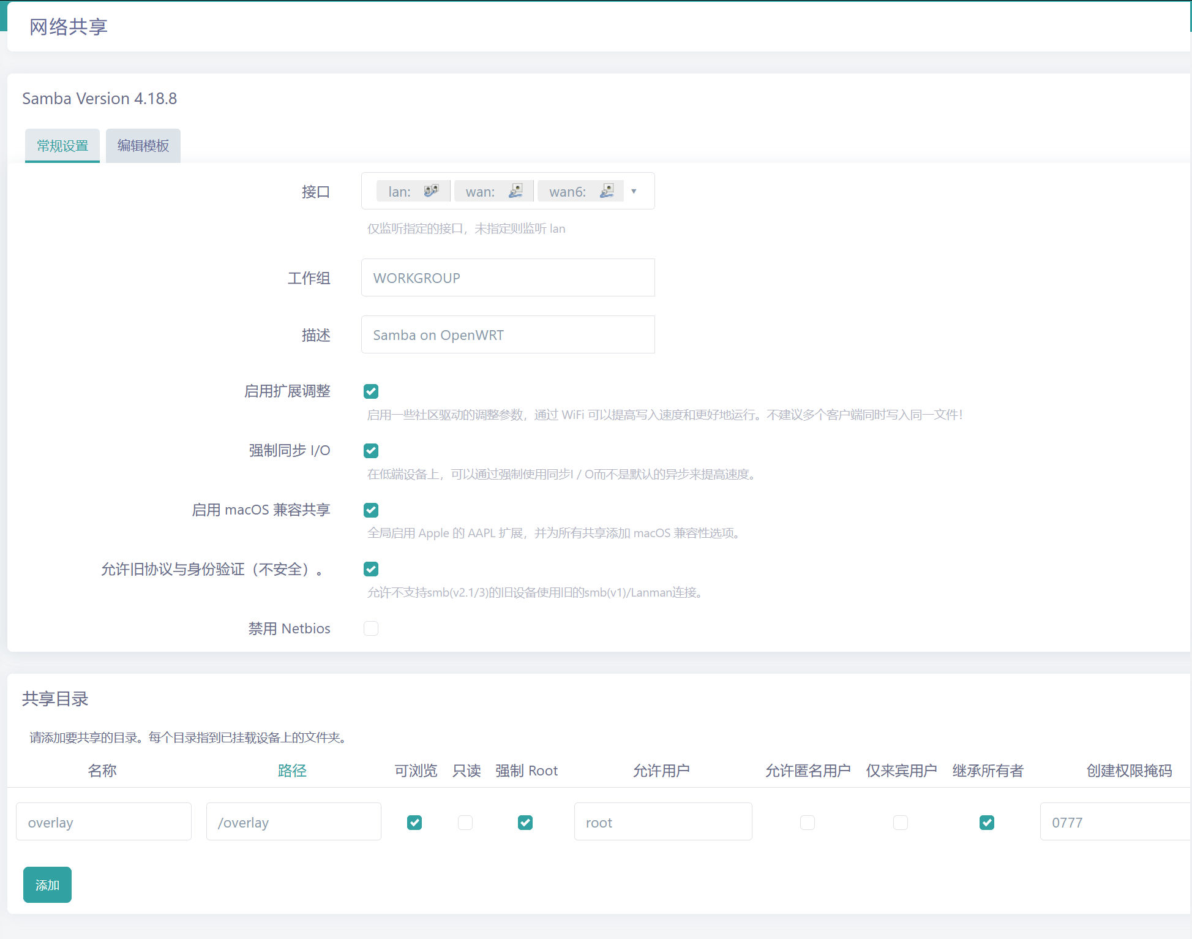Enable 只读 for overlay share

coord(465,822)
